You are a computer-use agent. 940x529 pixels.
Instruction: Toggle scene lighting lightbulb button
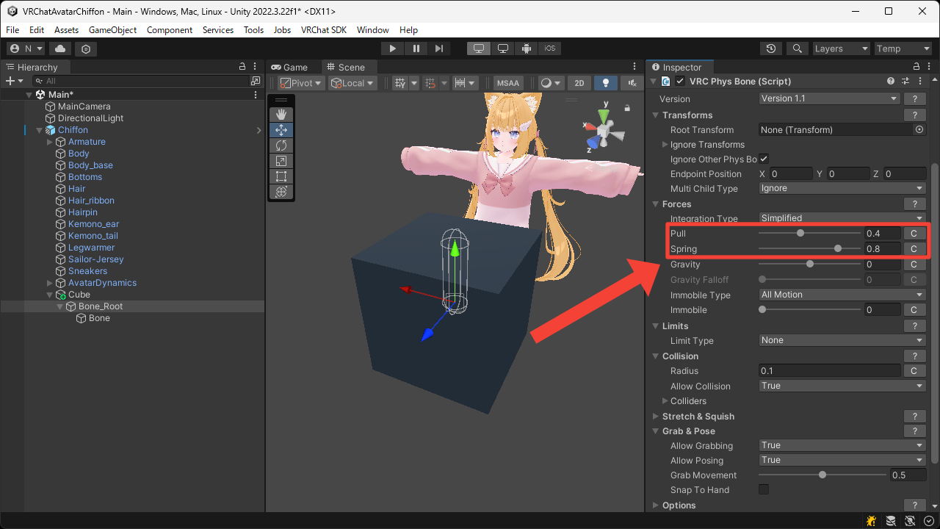click(606, 83)
